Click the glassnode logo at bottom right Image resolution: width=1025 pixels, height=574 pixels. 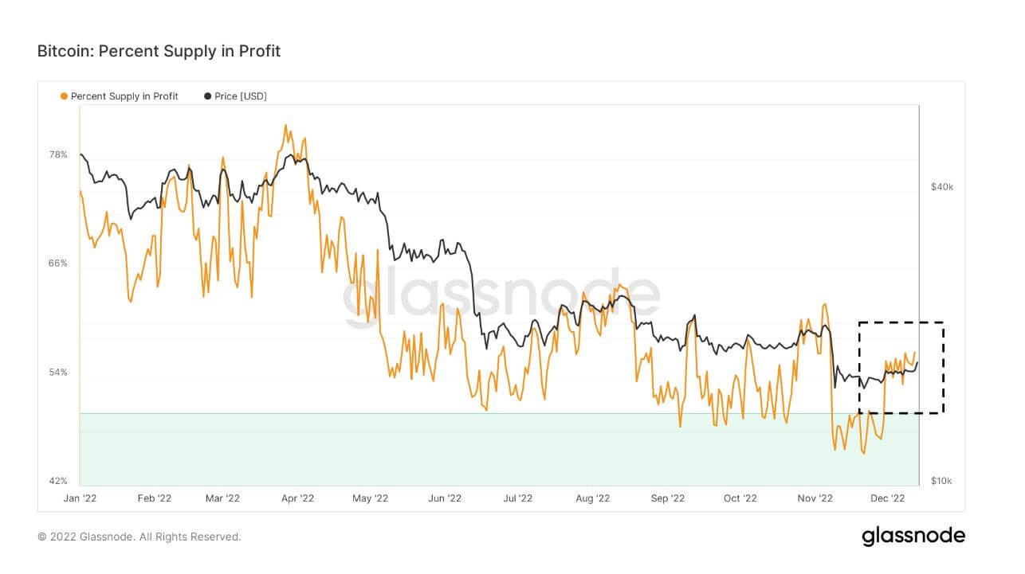(913, 536)
